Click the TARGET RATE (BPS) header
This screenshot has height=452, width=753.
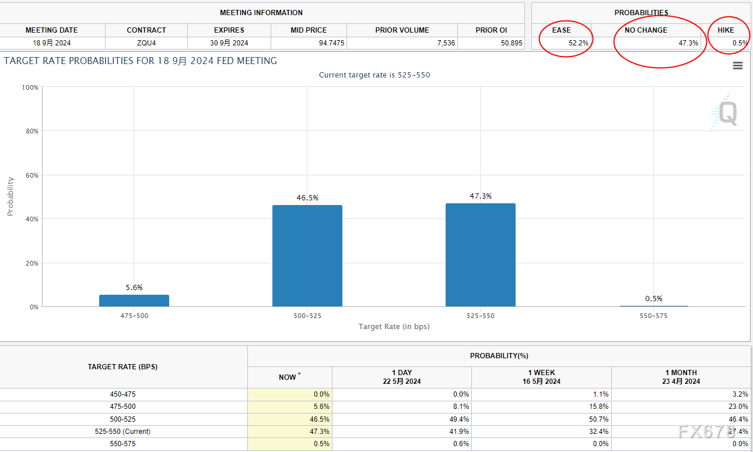pyautogui.click(x=122, y=367)
